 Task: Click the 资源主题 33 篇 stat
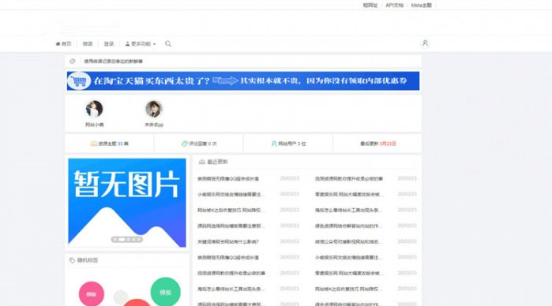[110, 144]
